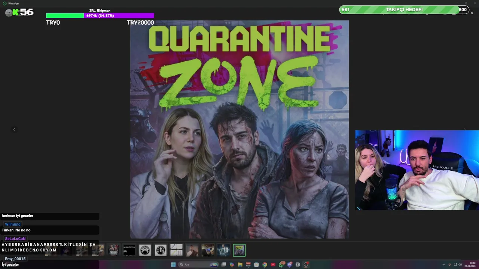
Task: Open Discord from the taskbar
Action: [x=290, y=265]
